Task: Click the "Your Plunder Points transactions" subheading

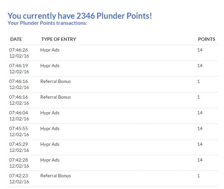Action: point(47,23)
